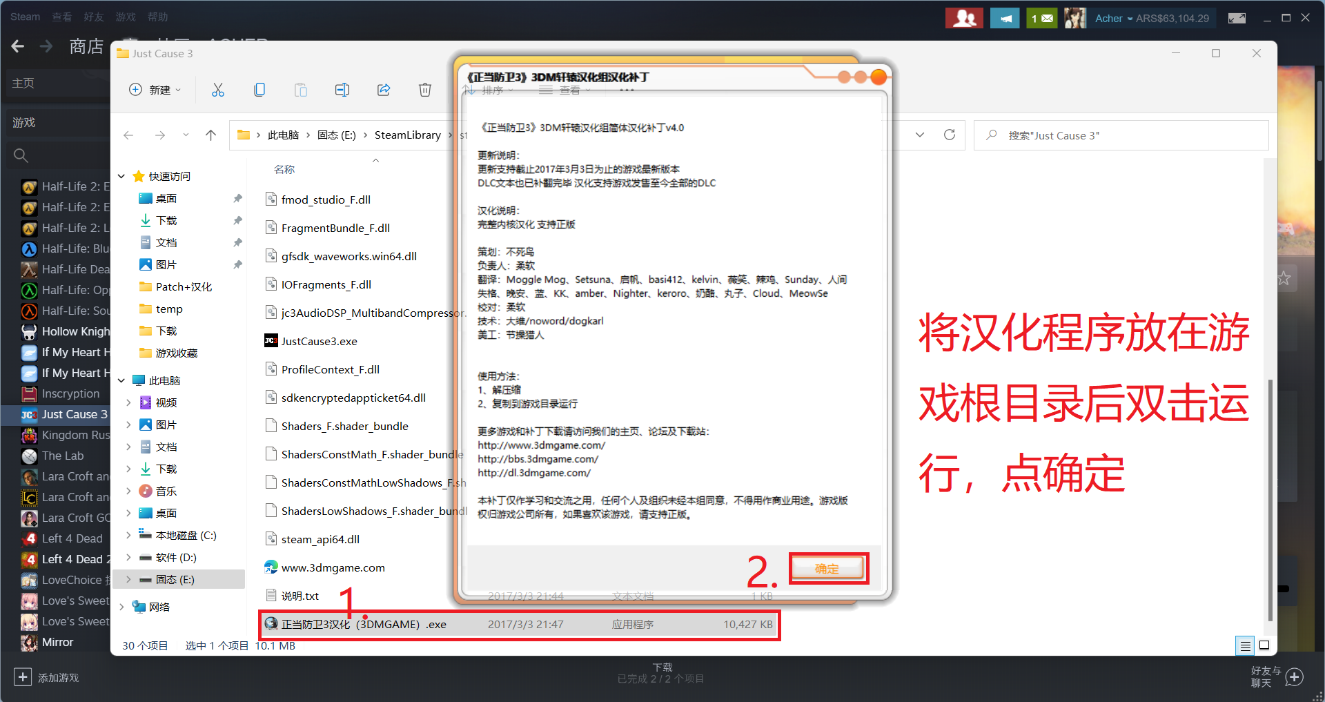This screenshot has width=1325, height=702.
Task: Click the Delete trash icon in Explorer toolbar
Action: point(425,90)
